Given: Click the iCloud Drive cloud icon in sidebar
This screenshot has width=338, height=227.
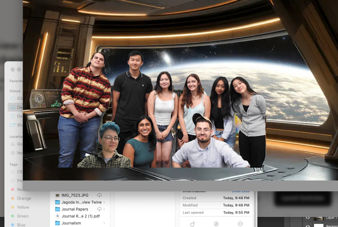Looking at the screenshot, I should [13, 98].
